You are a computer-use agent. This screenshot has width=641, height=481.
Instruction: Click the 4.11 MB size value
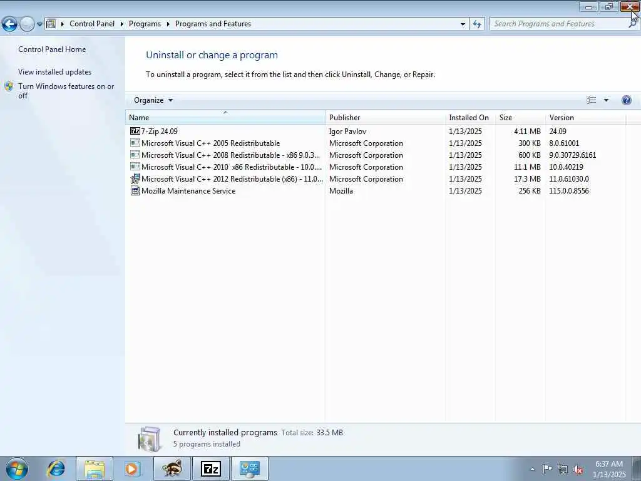(x=527, y=132)
